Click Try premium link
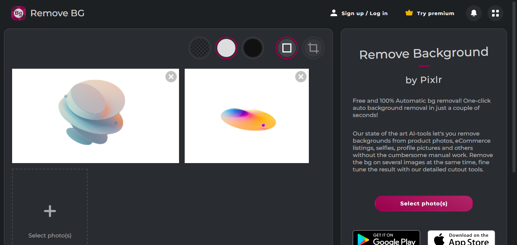This screenshot has height=245, width=517. (435, 13)
